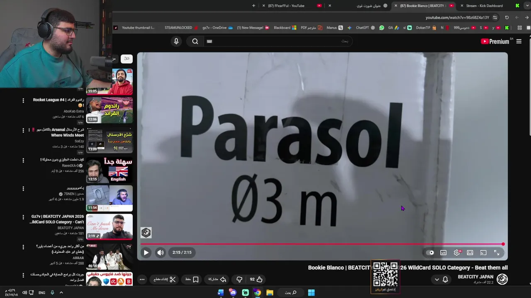Image resolution: width=531 pixels, height=298 pixels.
Task: Select the الكل filter chip
Action: point(127,59)
